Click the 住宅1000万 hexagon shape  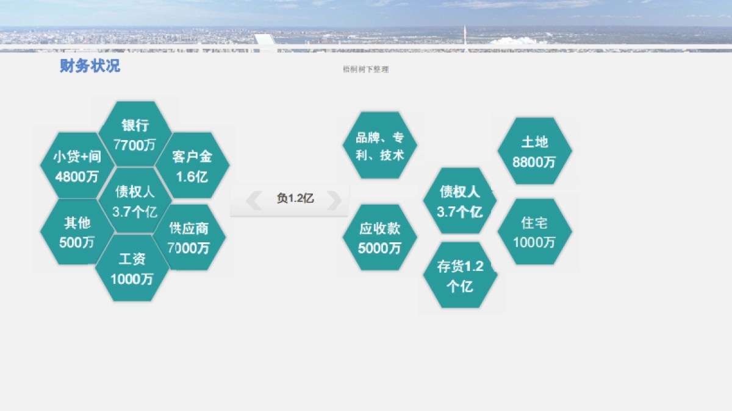tap(535, 233)
